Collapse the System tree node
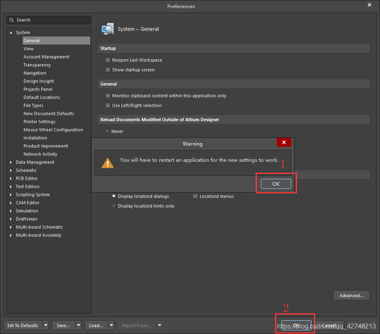This screenshot has height=334, width=380. coord(11,32)
